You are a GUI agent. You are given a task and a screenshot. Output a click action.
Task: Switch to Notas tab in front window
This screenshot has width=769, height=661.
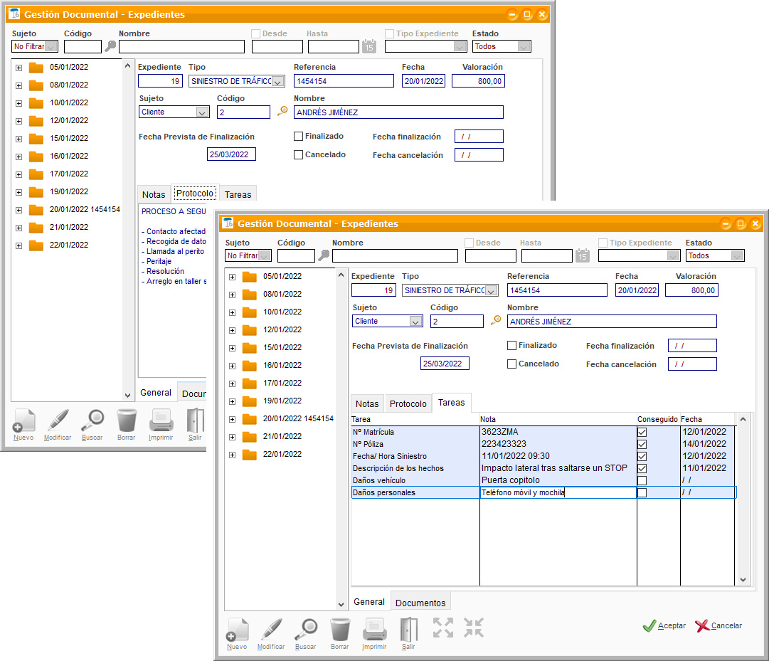coord(367,403)
